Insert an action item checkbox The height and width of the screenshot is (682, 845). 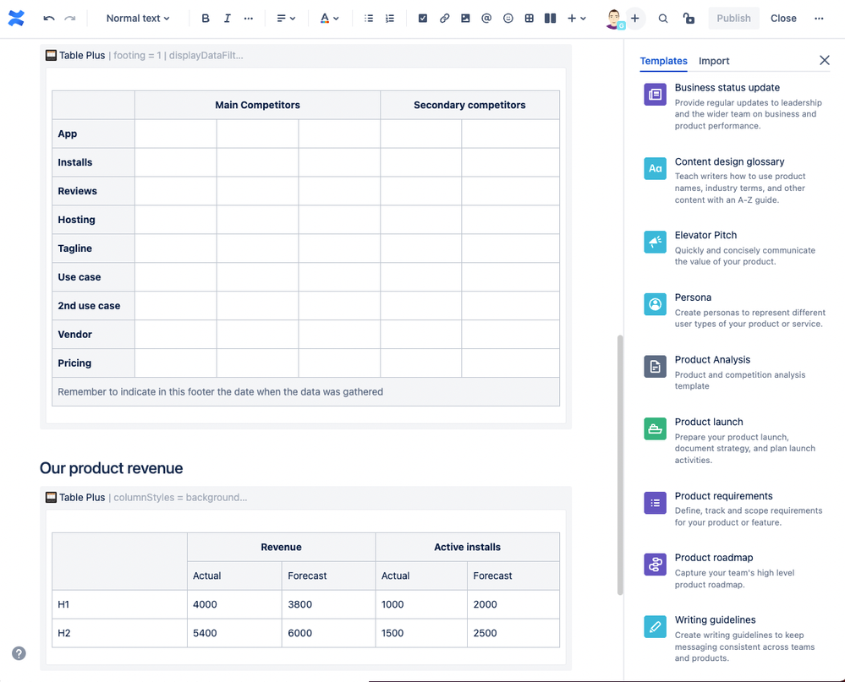click(423, 18)
